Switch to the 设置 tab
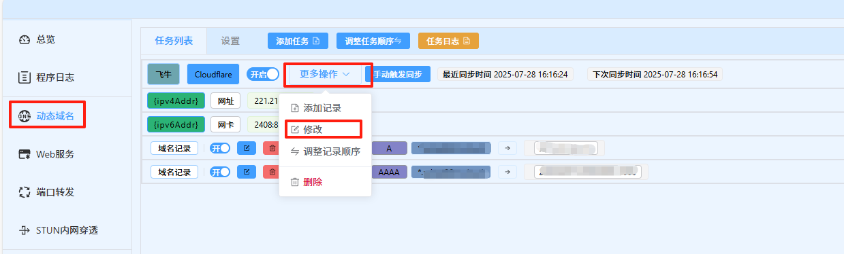Screen dimensions: 844x254 (x=230, y=41)
